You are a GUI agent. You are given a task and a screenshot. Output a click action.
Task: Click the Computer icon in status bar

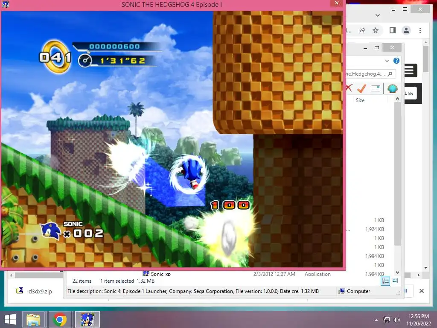pos(342,291)
